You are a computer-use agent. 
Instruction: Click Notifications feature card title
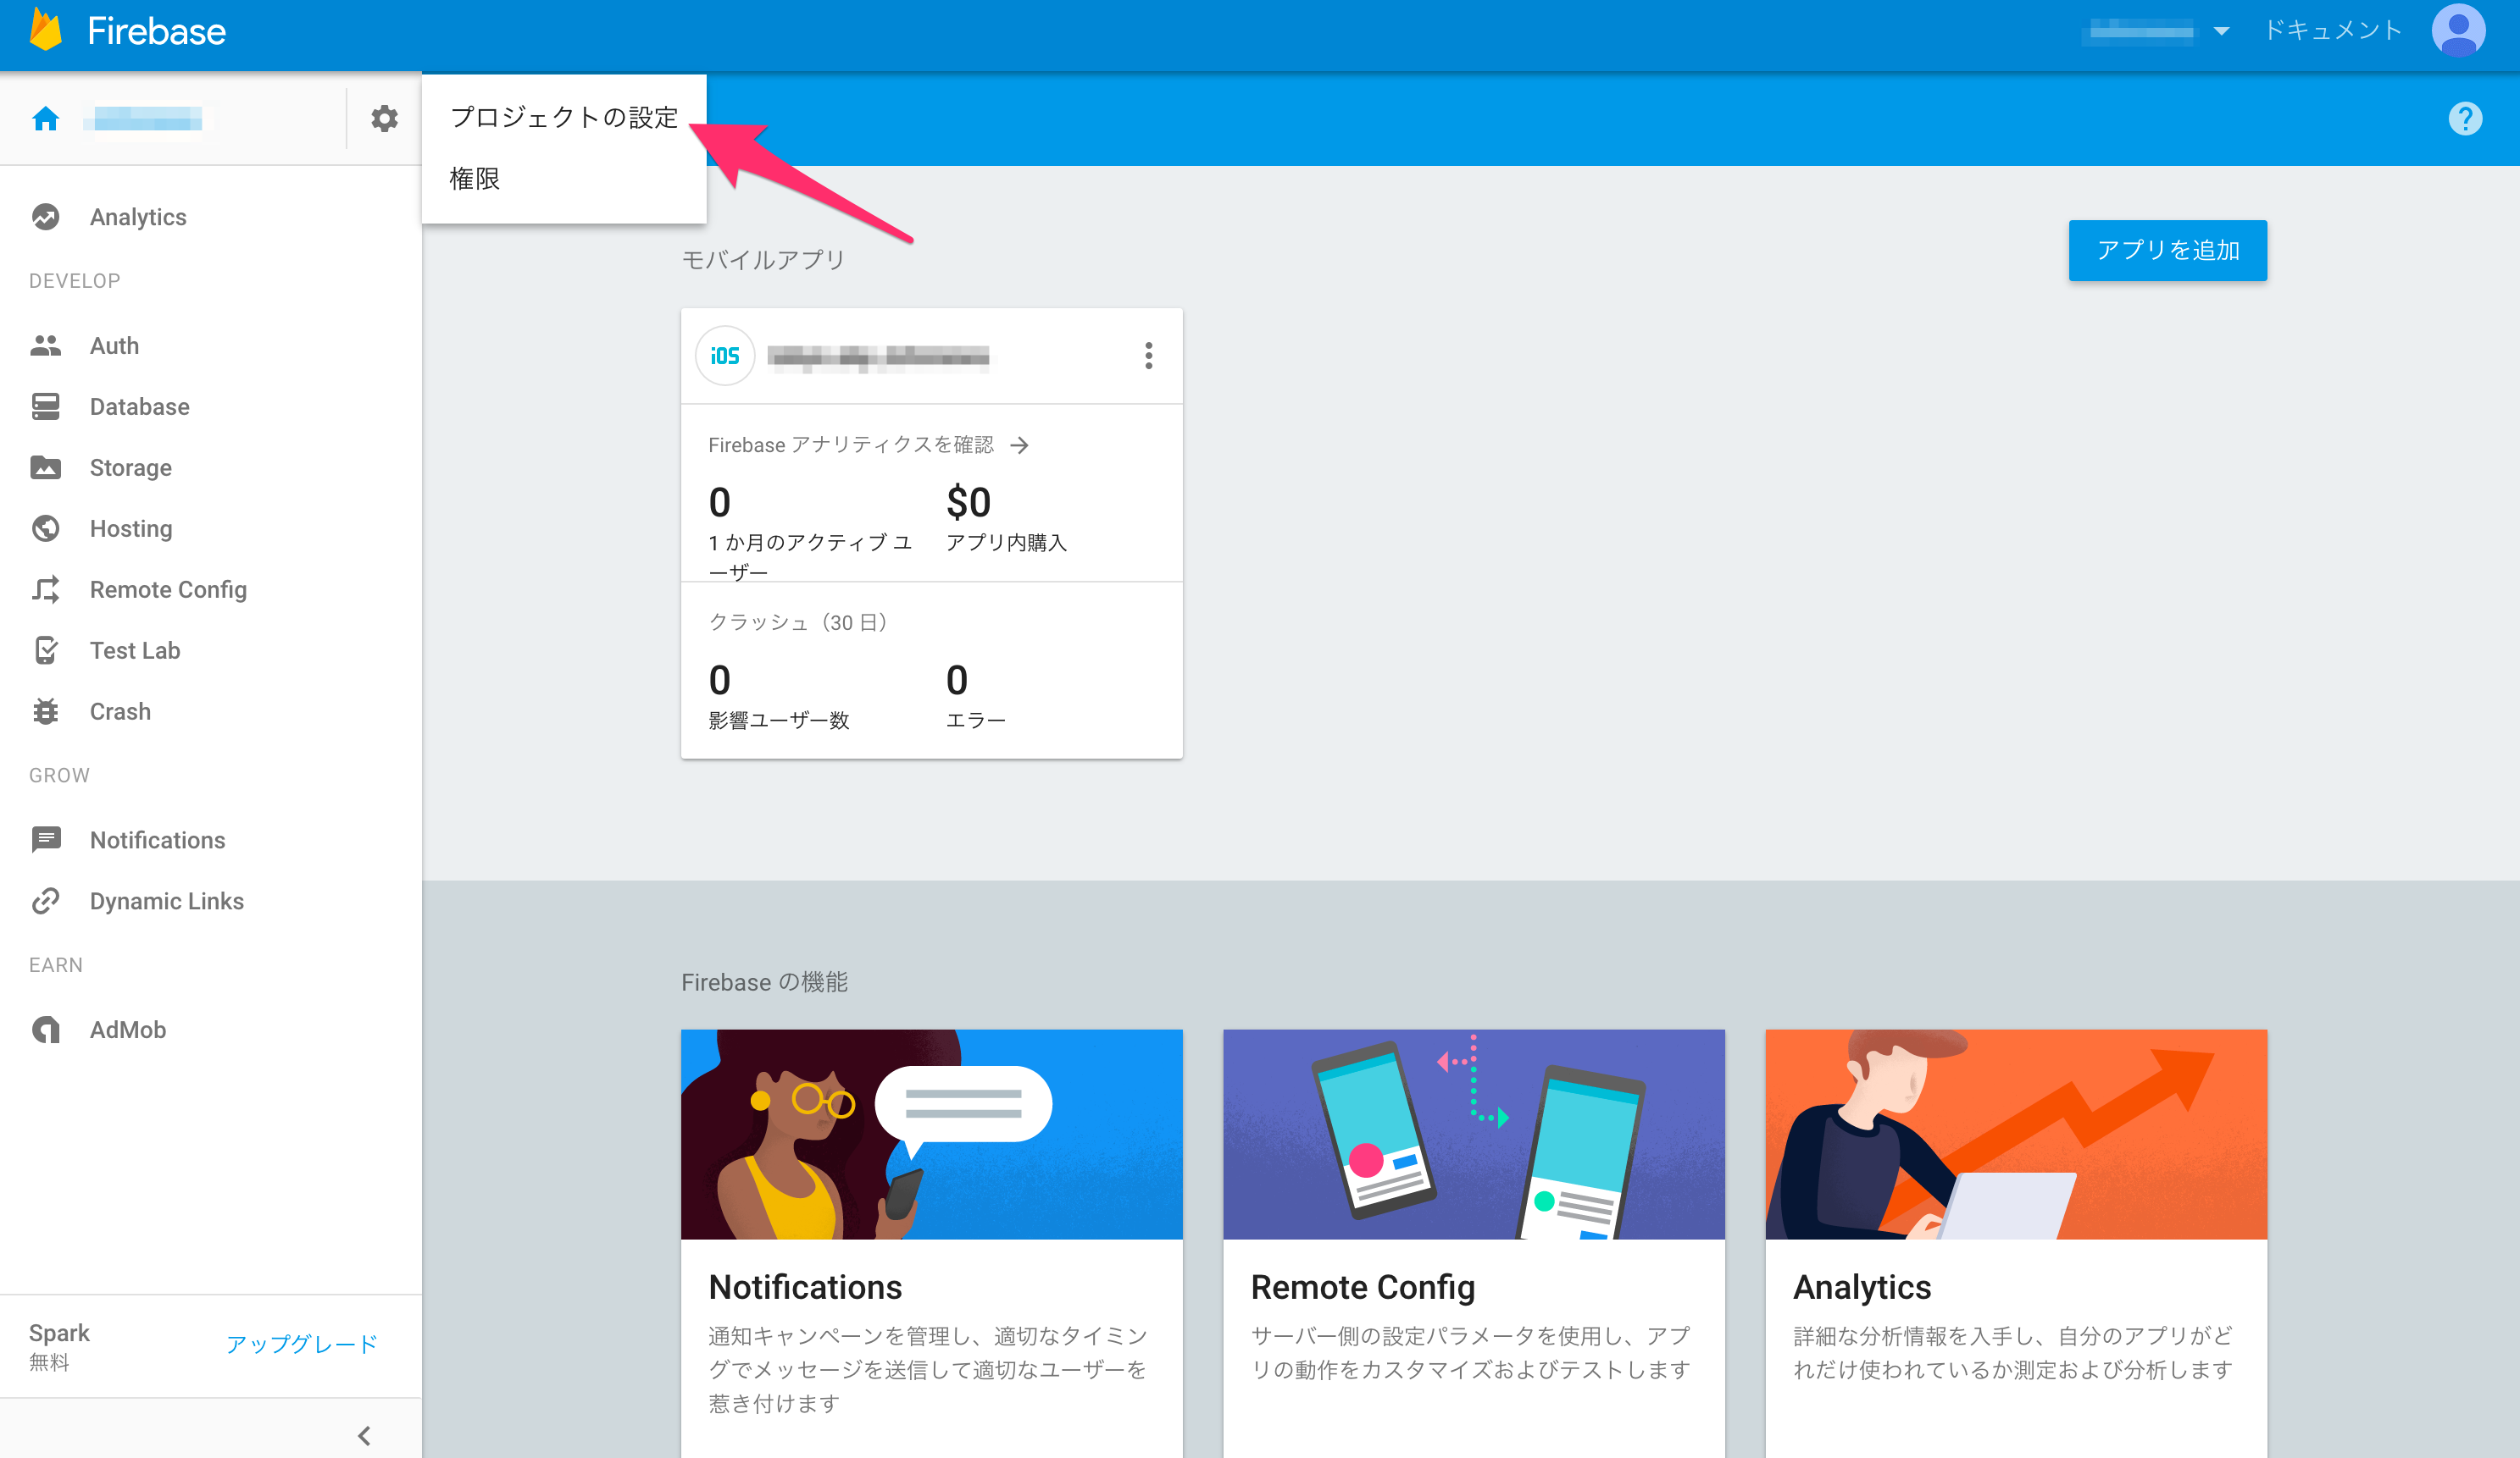click(x=805, y=1288)
